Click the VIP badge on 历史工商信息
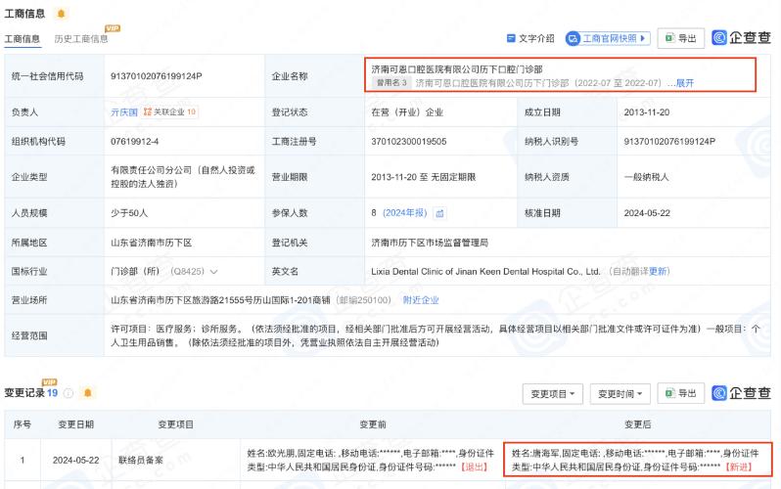The width and height of the screenshot is (781, 489). pos(113,28)
